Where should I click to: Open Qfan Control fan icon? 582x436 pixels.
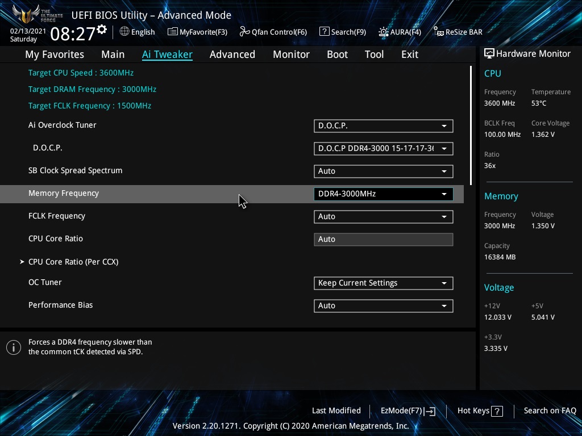[x=244, y=32]
